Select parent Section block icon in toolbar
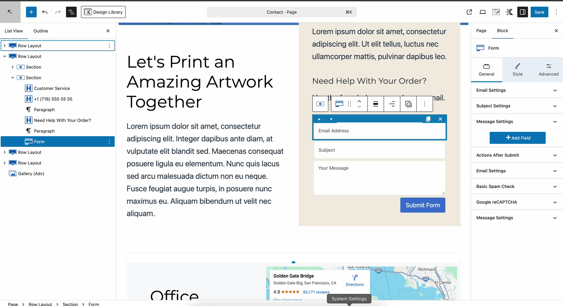 pyautogui.click(x=320, y=104)
